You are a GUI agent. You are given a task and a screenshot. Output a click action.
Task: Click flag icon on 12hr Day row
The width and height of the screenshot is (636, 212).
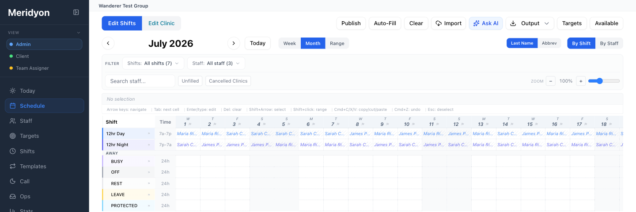pyautogui.click(x=149, y=133)
